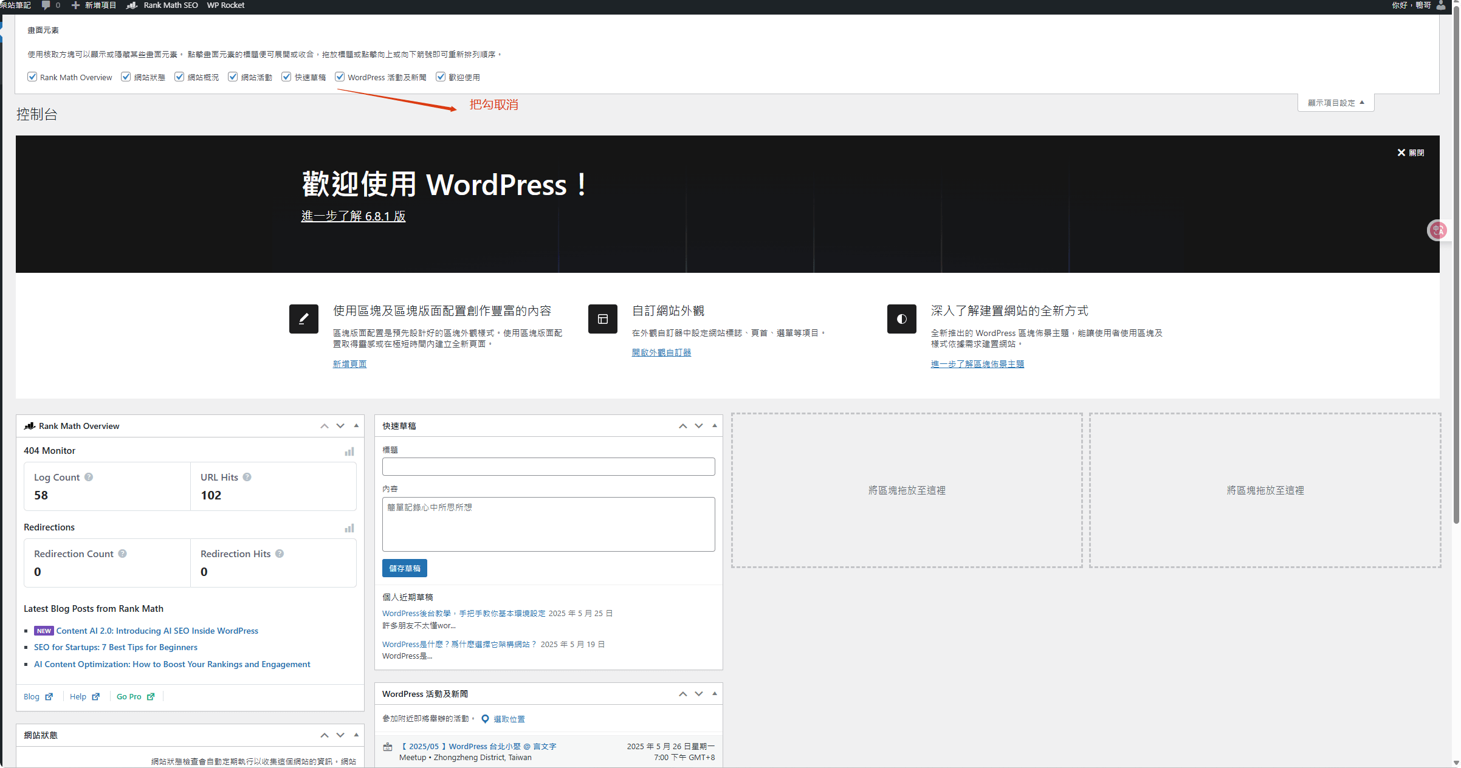Open draft WordPress是什麼 link

[459, 645]
